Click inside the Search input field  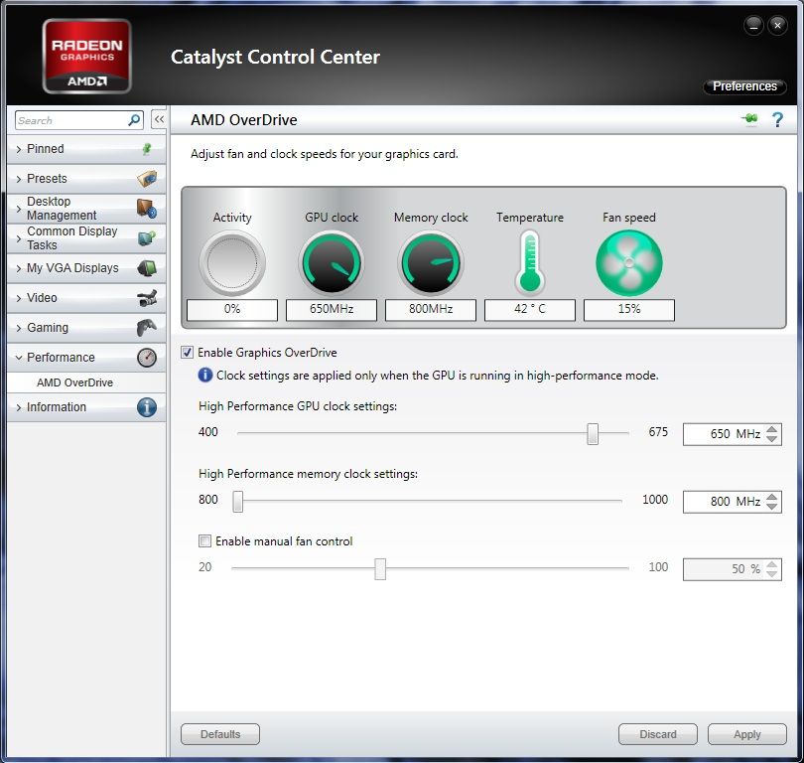click(x=69, y=120)
